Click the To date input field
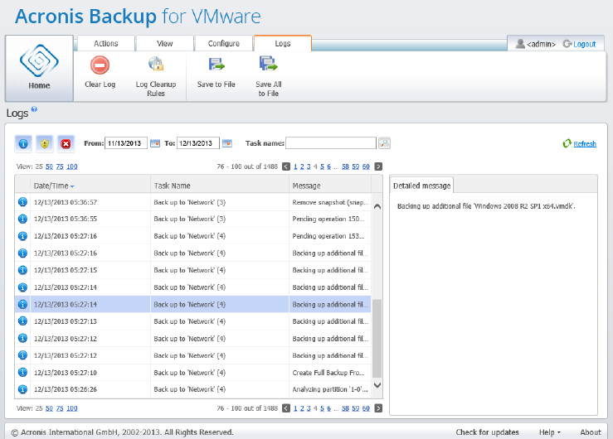 pyautogui.click(x=197, y=143)
